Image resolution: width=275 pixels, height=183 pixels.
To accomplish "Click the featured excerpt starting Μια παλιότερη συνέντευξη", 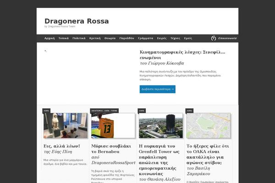I will tap(180, 75).
